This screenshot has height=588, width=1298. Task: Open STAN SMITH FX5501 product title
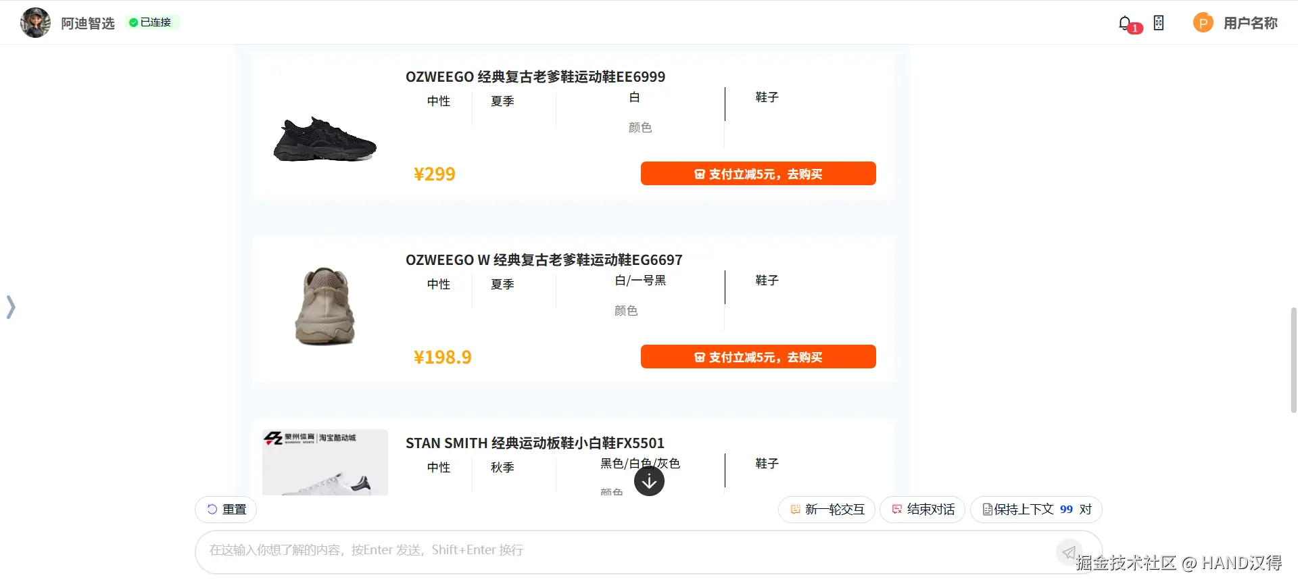[535, 443]
